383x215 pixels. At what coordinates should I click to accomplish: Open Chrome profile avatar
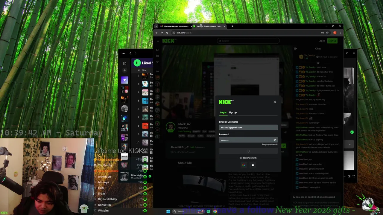[335, 33]
